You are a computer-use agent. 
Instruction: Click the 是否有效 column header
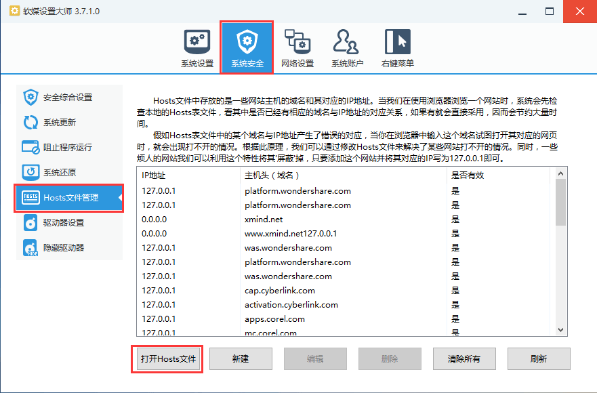[x=498, y=175]
